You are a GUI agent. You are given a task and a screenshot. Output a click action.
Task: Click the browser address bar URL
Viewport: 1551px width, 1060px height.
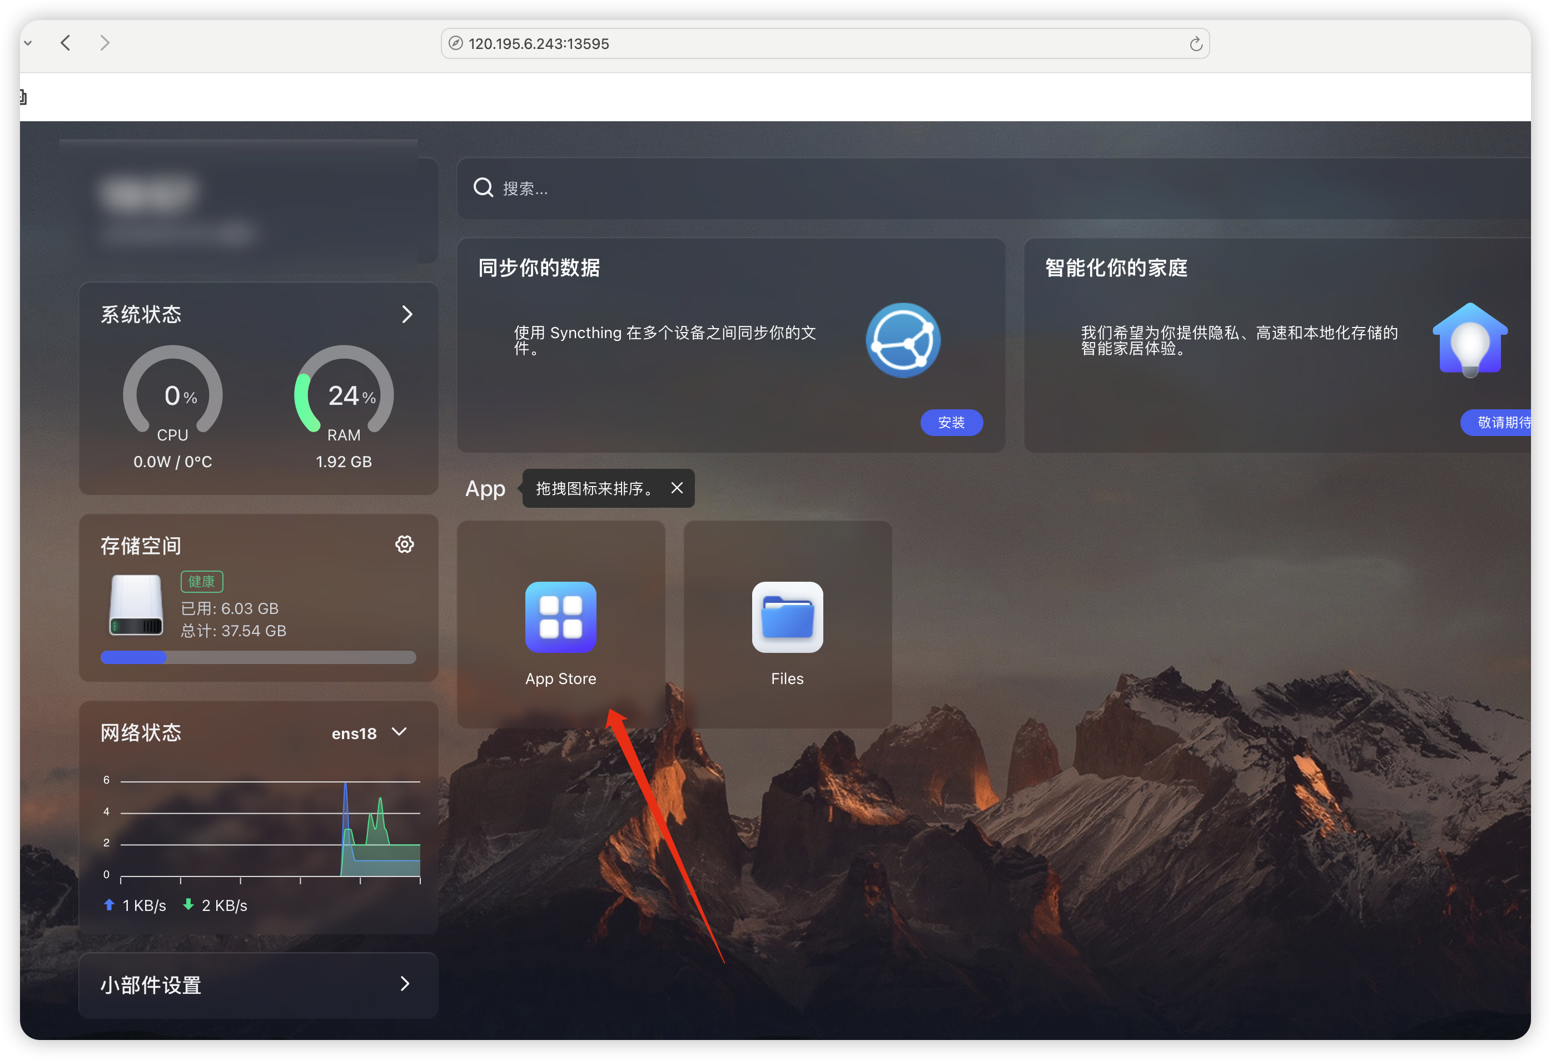pos(538,43)
